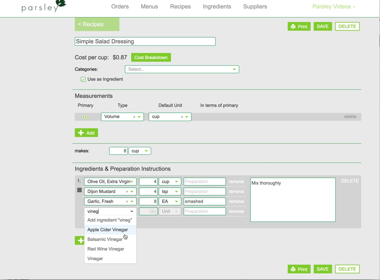Click the Cost Breakdown button

click(x=151, y=57)
